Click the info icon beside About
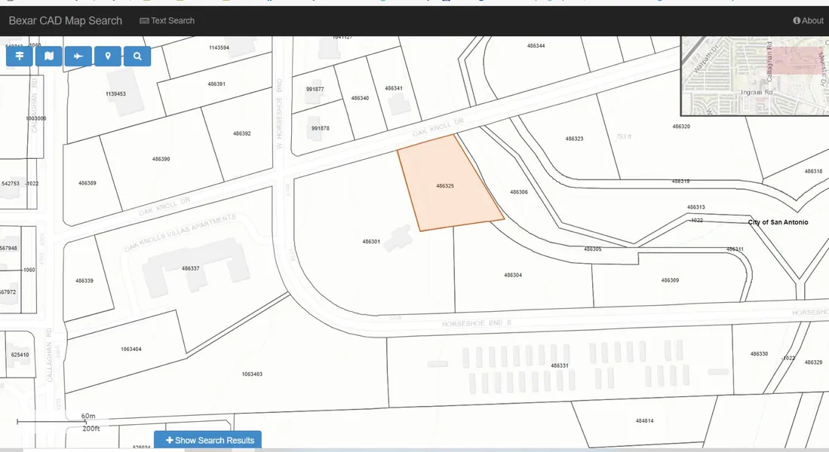This screenshot has width=829, height=452. pos(797,21)
